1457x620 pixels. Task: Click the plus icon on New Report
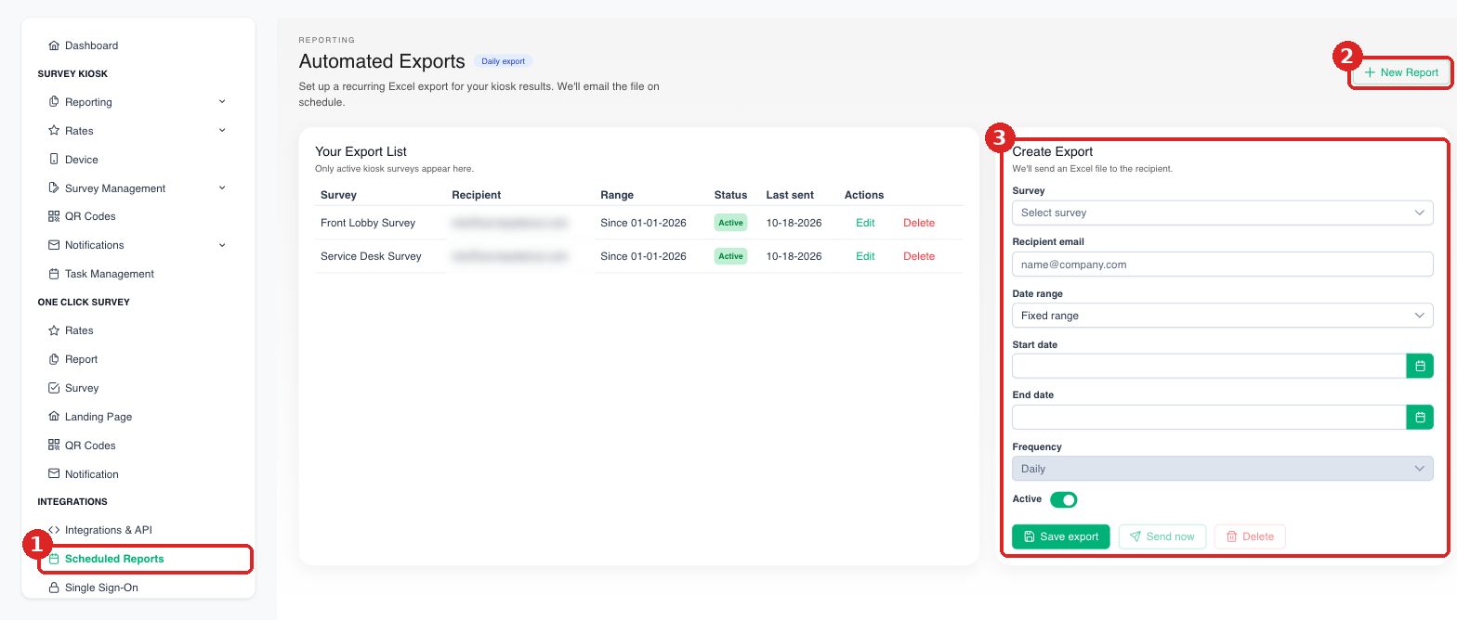point(1370,72)
